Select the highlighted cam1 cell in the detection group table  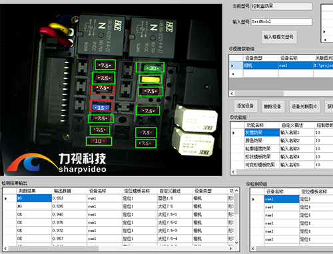point(282,199)
